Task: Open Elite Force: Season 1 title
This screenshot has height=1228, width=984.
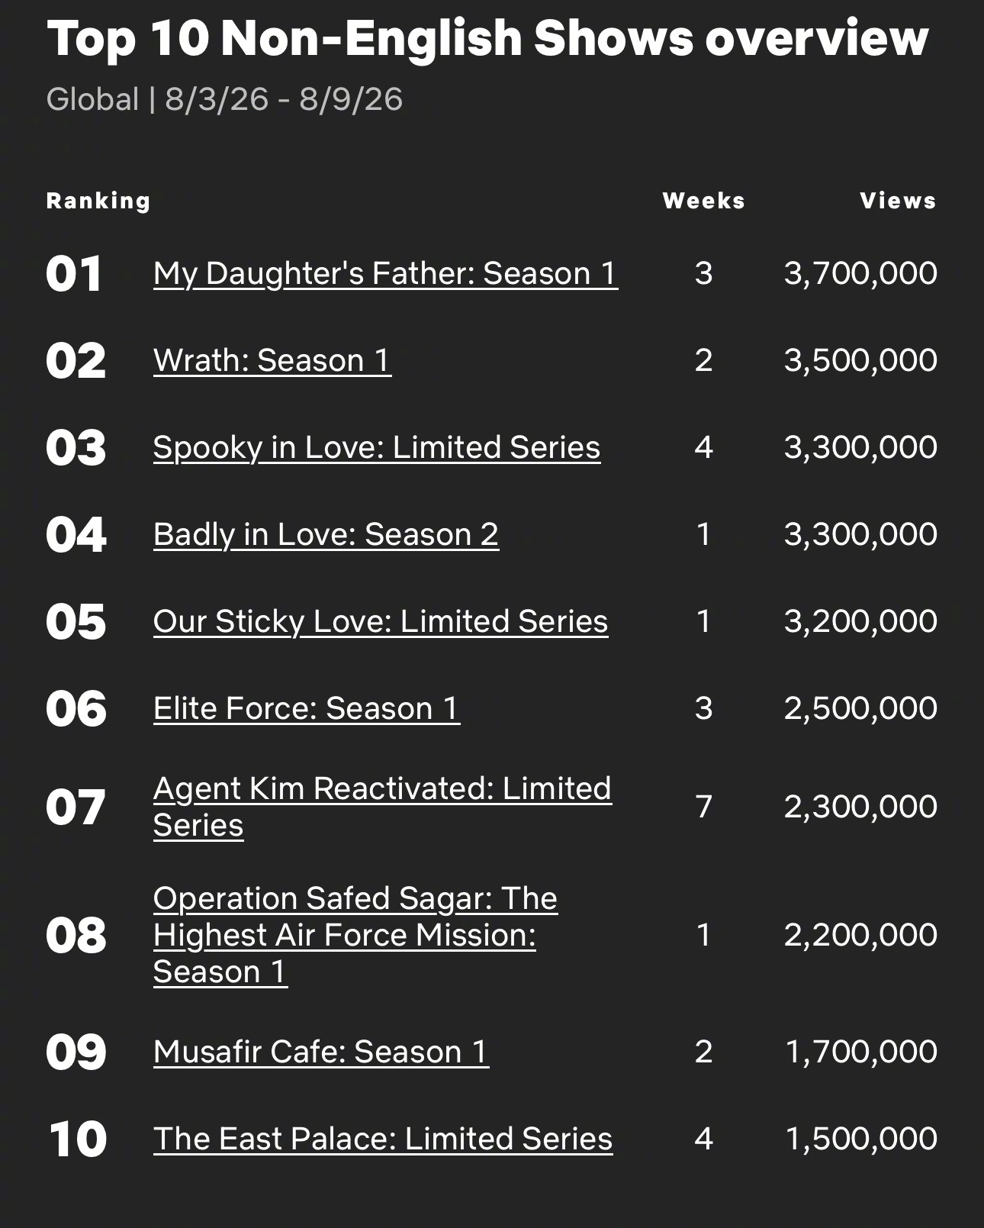Action: tap(307, 708)
